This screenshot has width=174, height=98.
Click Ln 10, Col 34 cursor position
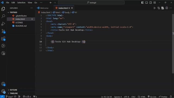point(106,97)
